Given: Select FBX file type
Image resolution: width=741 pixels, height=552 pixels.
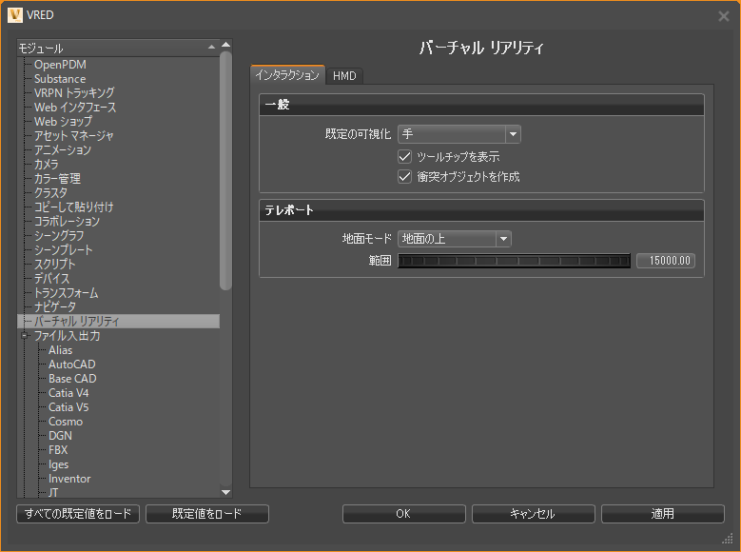Looking at the screenshot, I should click(x=58, y=450).
